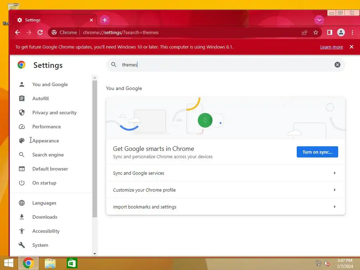This screenshot has width=360, height=270.
Task: Share this page icon in address bar
Action: point(304,32)
